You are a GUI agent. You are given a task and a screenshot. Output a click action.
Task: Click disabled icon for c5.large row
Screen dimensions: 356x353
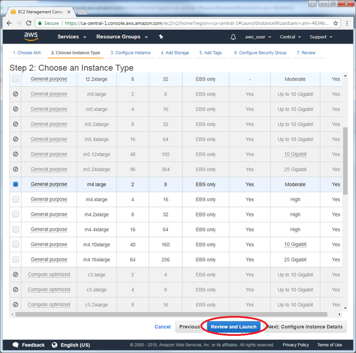click(x=15, y=274)
